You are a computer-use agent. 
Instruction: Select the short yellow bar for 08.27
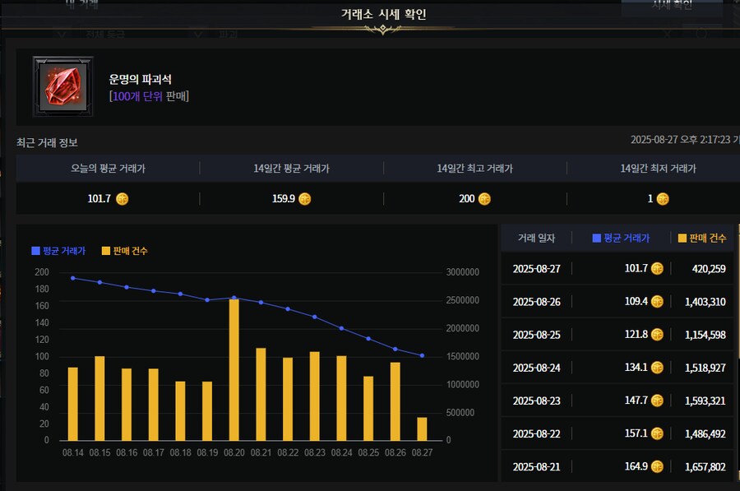[x=422, y=428]
